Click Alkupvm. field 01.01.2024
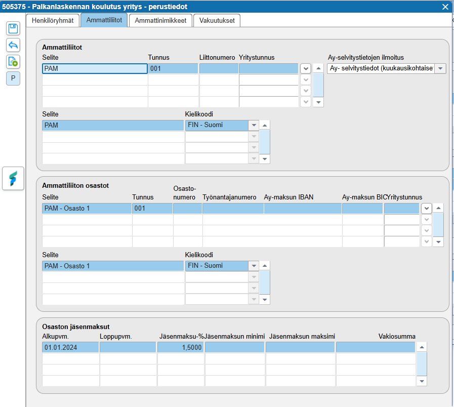Screen dimensions: 454x407 click(70, 347)
